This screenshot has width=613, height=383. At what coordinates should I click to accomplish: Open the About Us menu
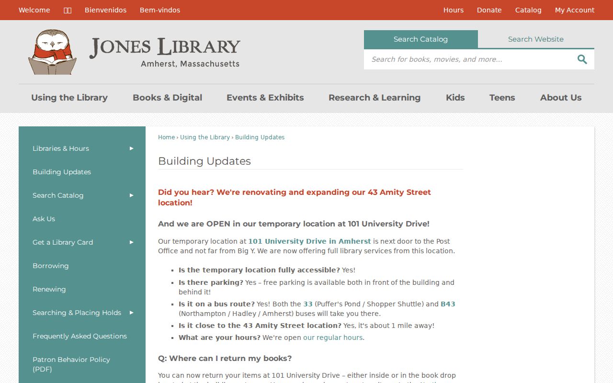pyautogui.click(x=561, y=98)
